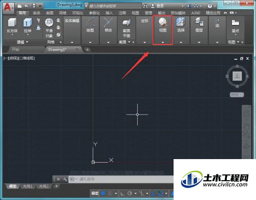Open the Autodesk Exchange X icon

pos(189,6)
